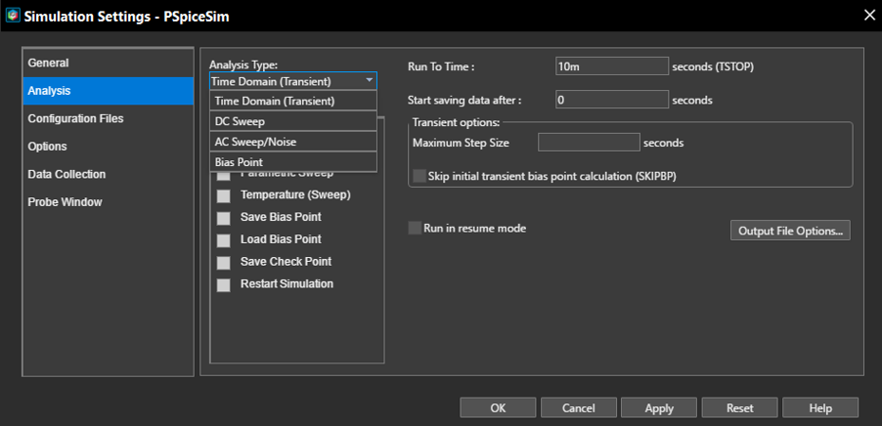Image resolution: width=882 pixels, height=426 pixels.
Task: Open the Options tab
Action: [108, 147]
